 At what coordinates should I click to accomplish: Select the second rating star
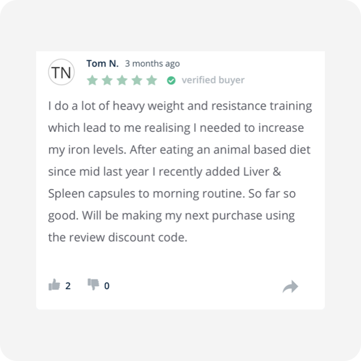pos(107,80)
